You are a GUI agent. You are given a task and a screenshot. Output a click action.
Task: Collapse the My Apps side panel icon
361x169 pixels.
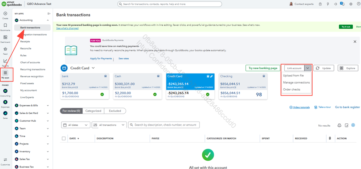[x=48, y=14]
